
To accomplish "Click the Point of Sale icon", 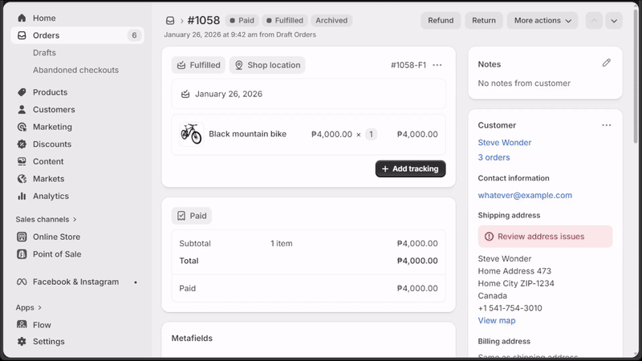I will click(x=22, y=254).
